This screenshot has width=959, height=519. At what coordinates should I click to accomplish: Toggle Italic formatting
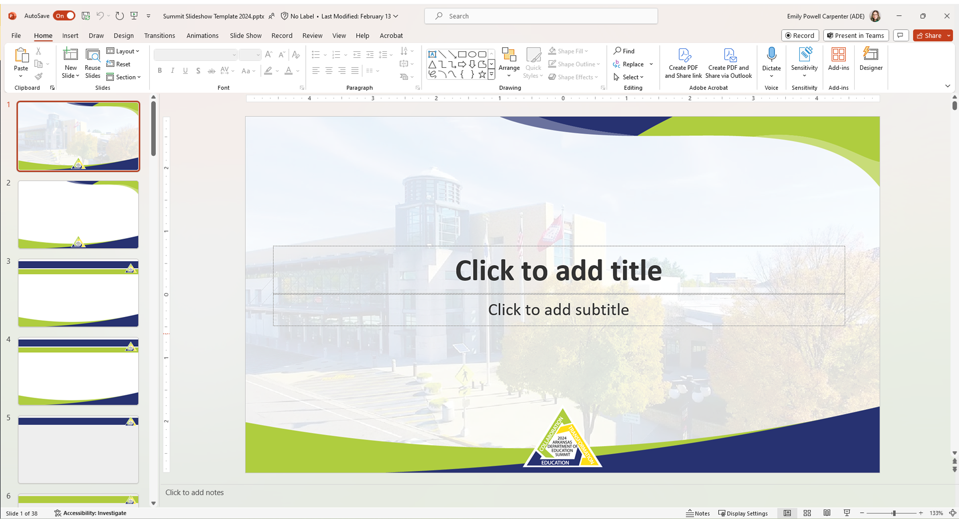tap(172, 71)
